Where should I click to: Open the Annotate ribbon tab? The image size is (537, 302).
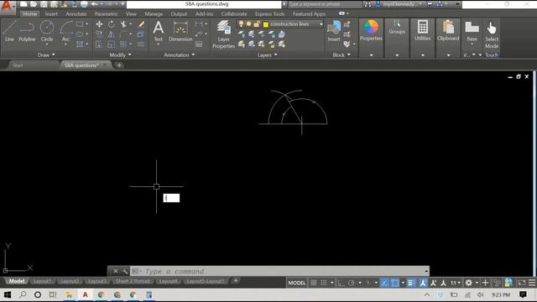(76, 14)
